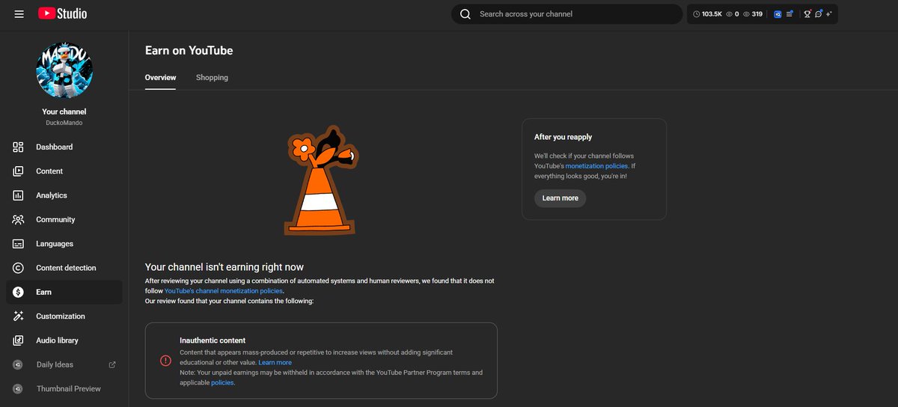This screenshot has height=407, width=898.
Task: Click the eye icon showing 319
Action: click(752, 13)
